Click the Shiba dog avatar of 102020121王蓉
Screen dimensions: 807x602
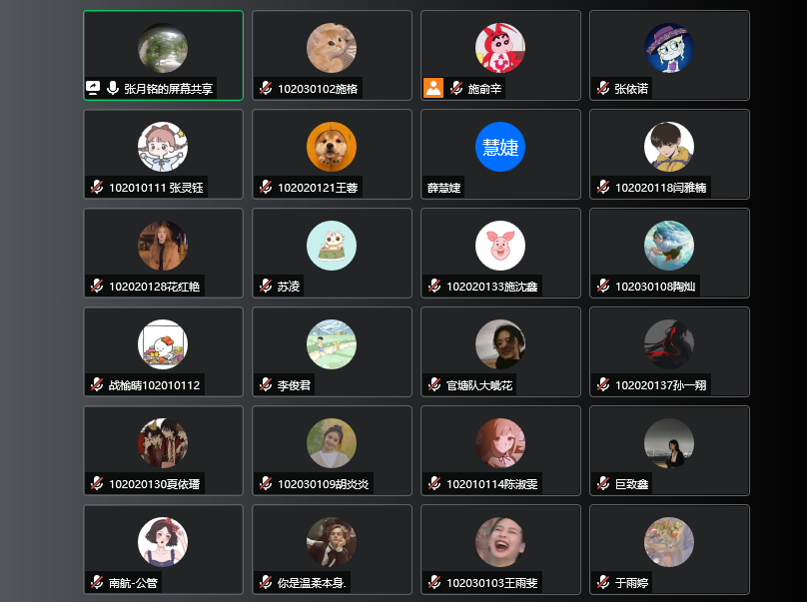coord(332,147)
